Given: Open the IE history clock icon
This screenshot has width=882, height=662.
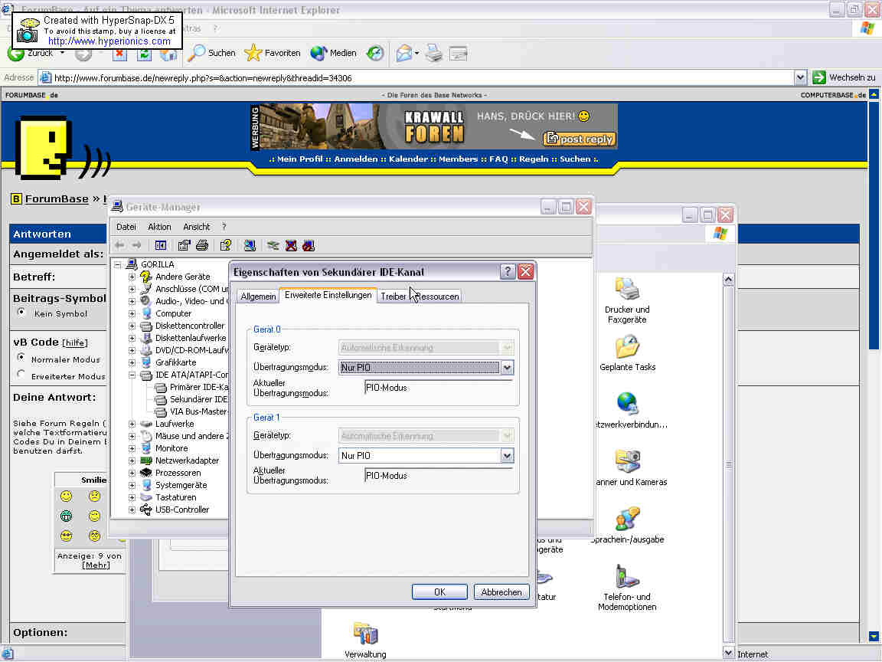Looking at the screenshot, I should click(375, 54).
